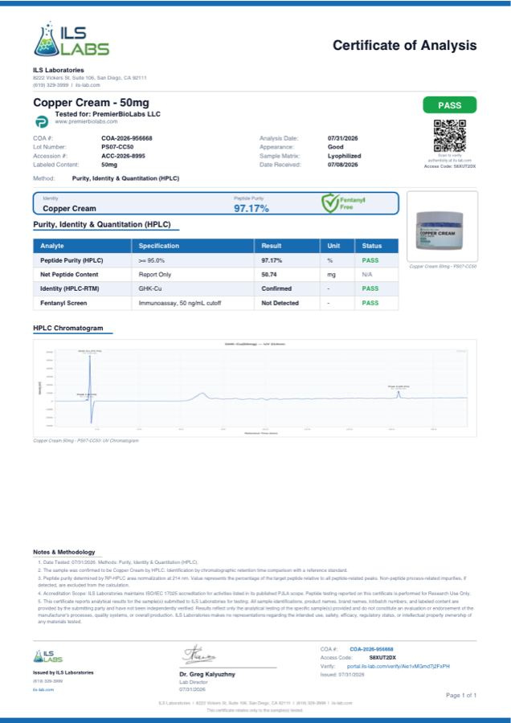This screenshot has height=723, width=511.
Task: Click the "N/A" status cell
Action: pyautogui.click(x=367, y=275)
